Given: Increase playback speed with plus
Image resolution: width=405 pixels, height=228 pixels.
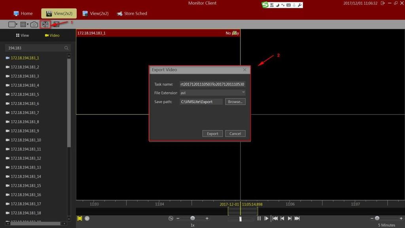Looking at the screenshot, I should pyautogui.click(x=207, y=218).
